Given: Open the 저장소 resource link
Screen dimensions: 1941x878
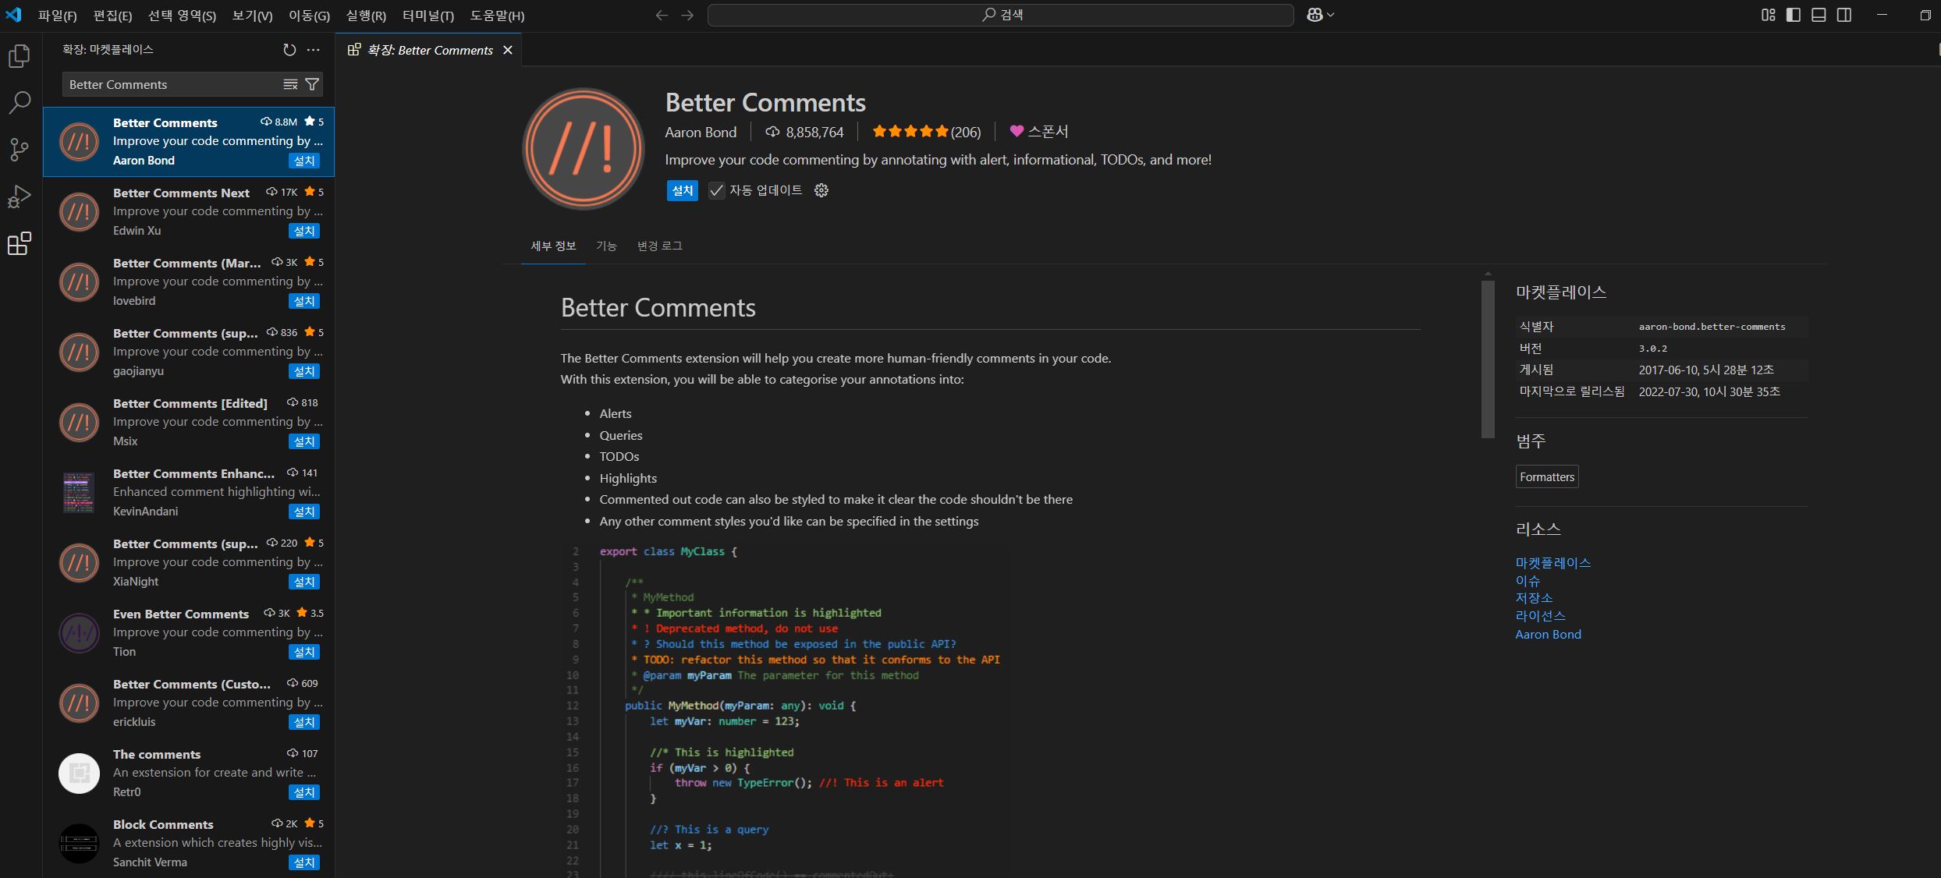Looking at the screenshot, I should [x=1534, y=598].
